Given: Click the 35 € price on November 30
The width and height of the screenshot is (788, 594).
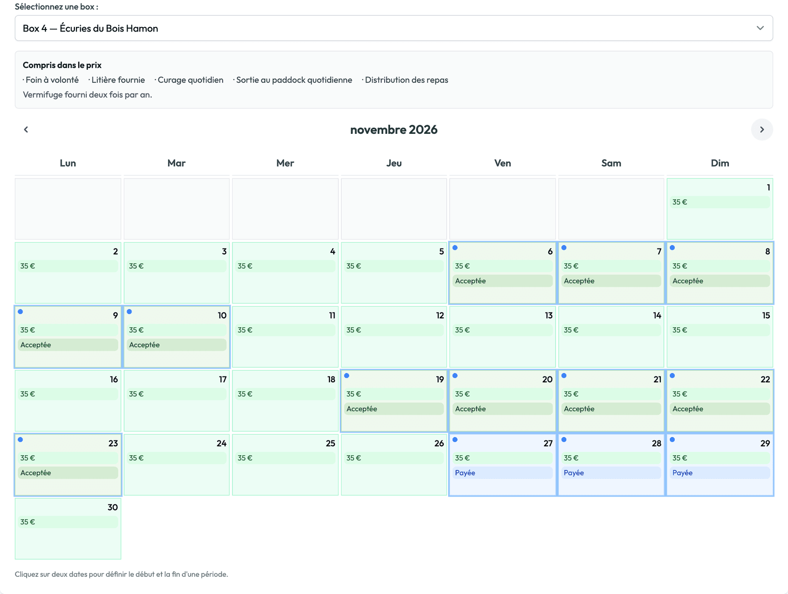Looking at the screenshot, I should pos(68,522).
